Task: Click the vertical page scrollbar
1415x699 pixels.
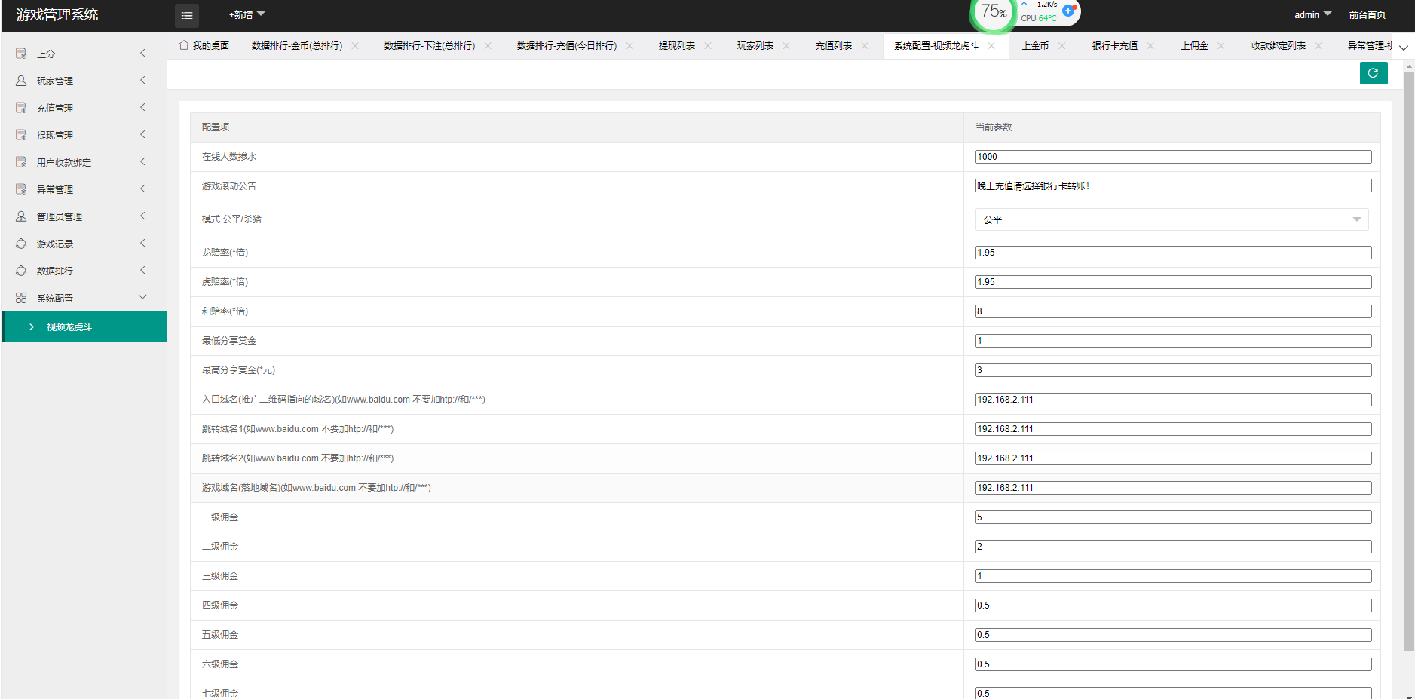Action: click(1408, 362)
